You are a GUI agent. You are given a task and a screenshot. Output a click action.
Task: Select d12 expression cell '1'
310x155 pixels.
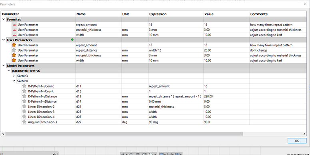coord(176,91)
